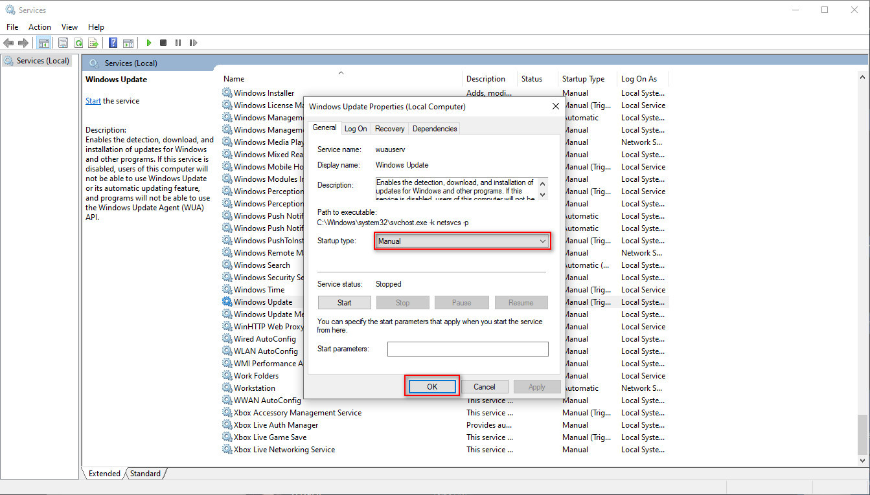870x495 pixels.
Task: Click the services list vertical scrollbar thumb
Action: point(862,434)
